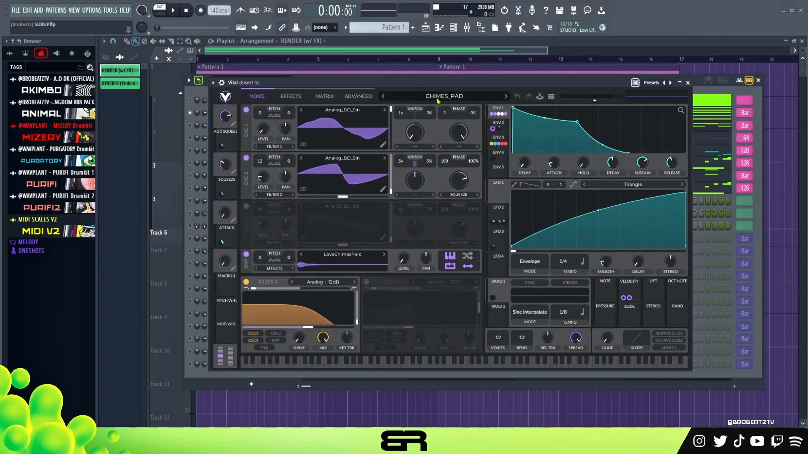Viewport: 808px width, 454px height.
Task: Select the playlist zoom magnifier tool
Action: tap(189, 41)
